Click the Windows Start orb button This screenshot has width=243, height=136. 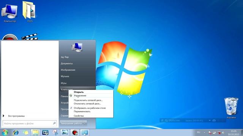click(5, 133)
